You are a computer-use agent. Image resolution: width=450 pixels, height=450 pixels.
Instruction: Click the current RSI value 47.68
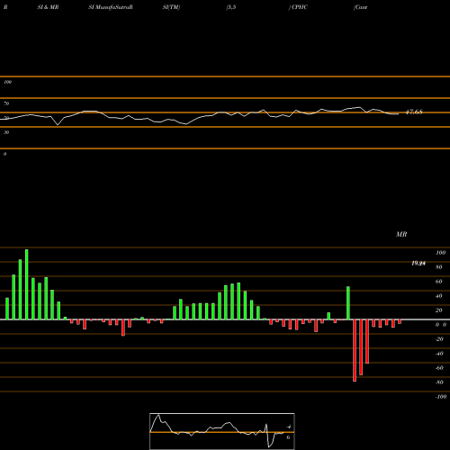pos(414,112)
